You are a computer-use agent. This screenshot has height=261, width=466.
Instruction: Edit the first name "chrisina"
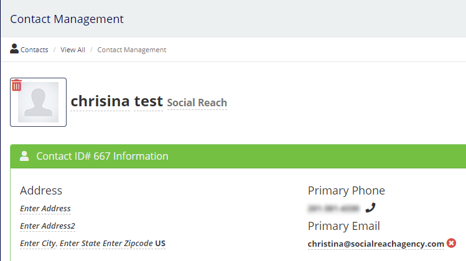tap(100, 101)
